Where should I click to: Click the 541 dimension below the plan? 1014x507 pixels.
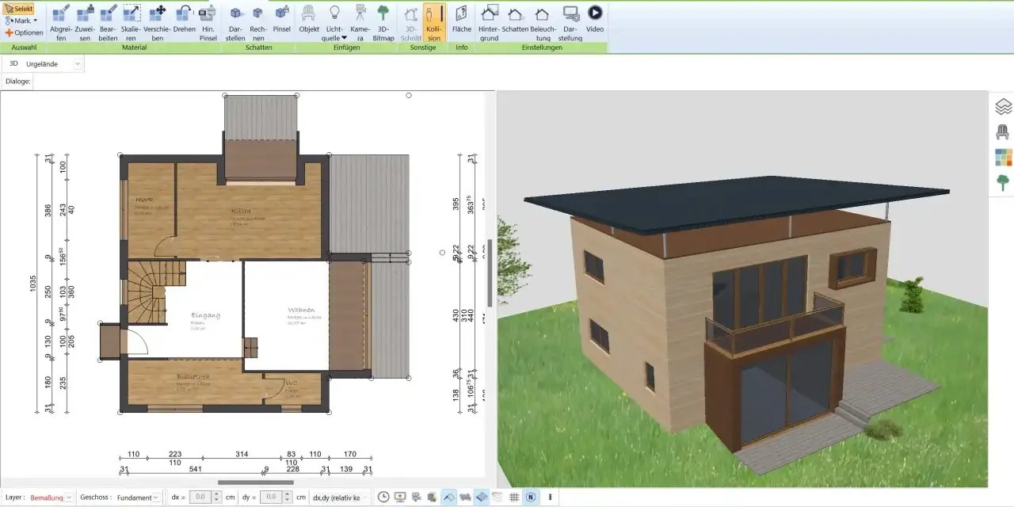tap(195, 469)
